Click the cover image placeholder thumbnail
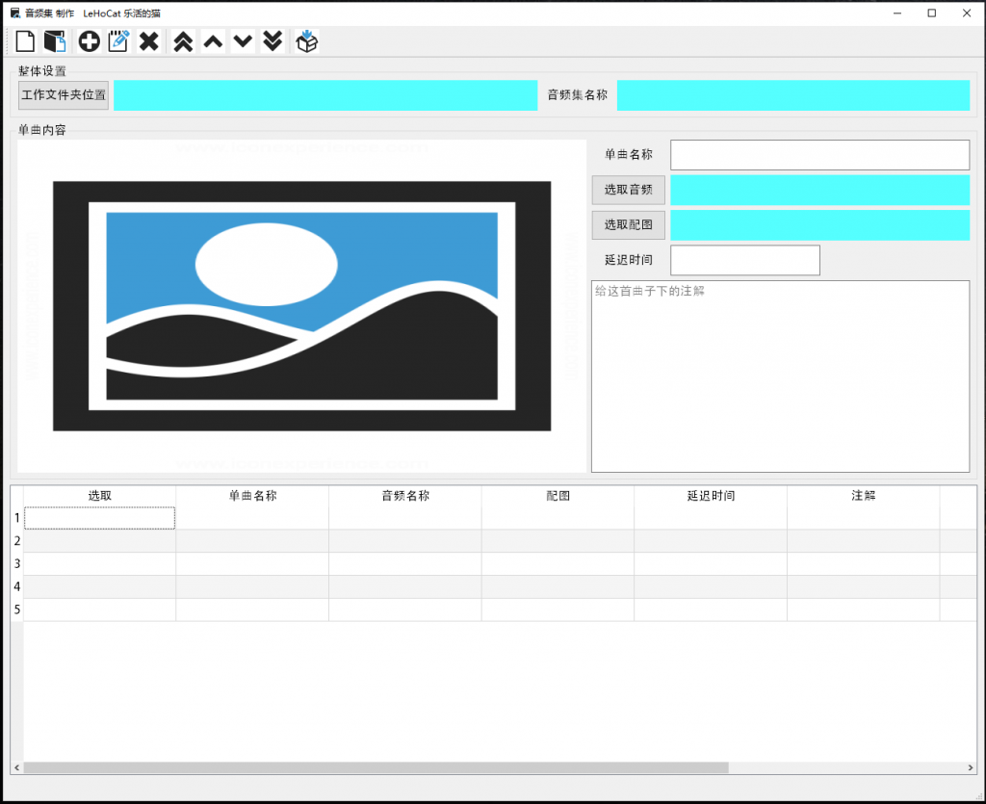 click(301, 306)
